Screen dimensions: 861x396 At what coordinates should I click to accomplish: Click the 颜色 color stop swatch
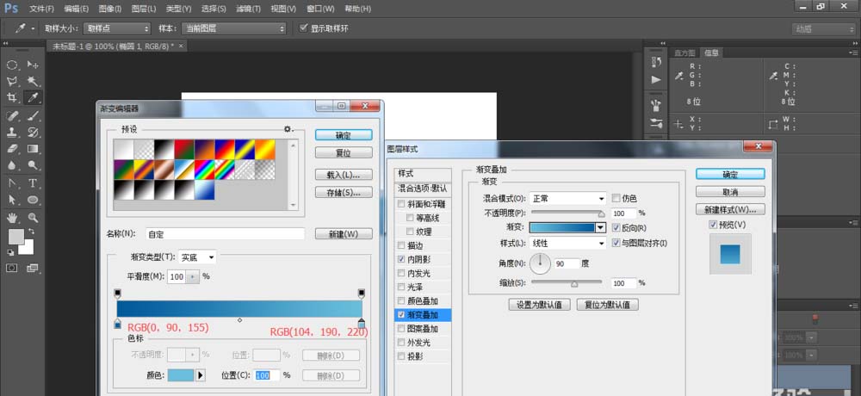[180, 375]
